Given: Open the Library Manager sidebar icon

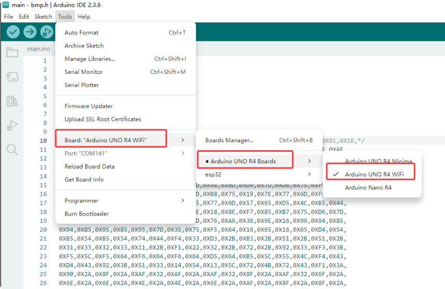Looking at the screenshot, I should 12,101.
